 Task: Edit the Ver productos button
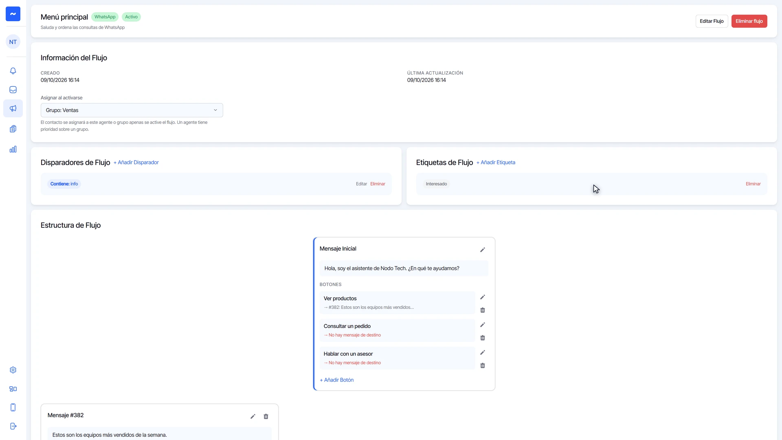[483, 297]
